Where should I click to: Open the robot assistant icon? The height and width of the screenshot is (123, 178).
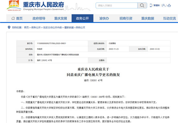pos(169,5)
